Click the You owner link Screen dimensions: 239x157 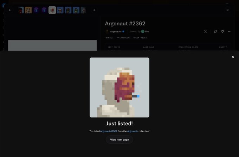tap(147, 31)
